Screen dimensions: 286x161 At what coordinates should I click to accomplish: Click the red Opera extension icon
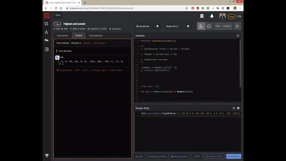[x=193, y=8]
